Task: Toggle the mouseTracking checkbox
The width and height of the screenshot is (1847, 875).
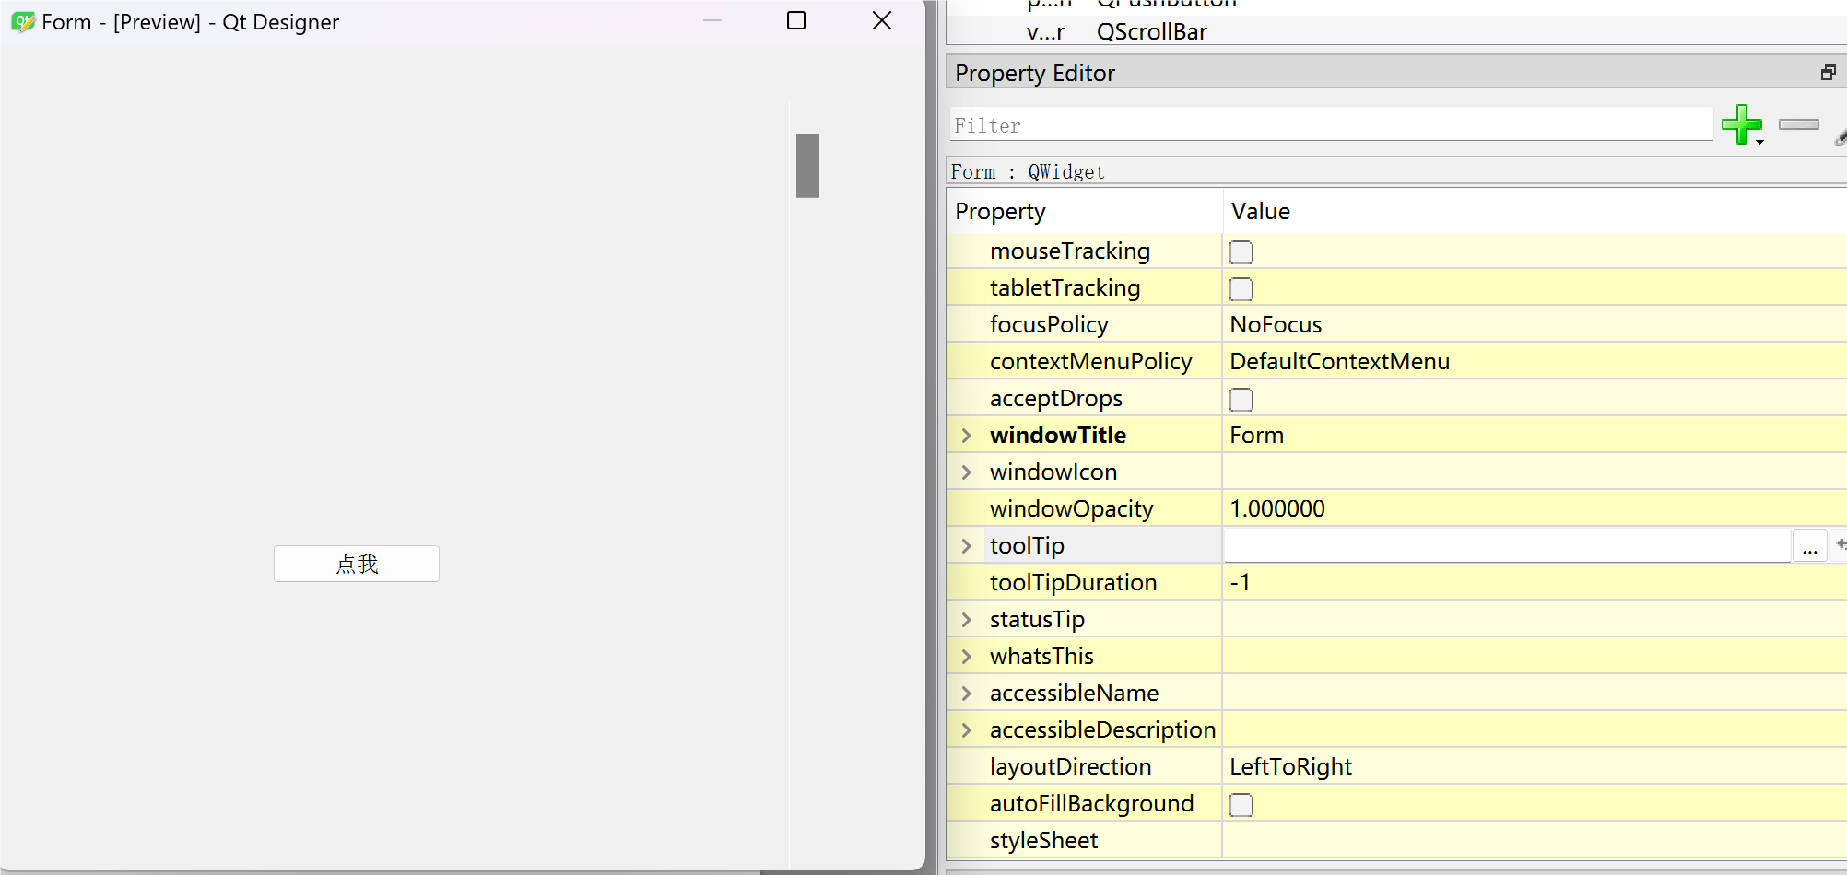Action: pyautogui.click(x=1241, y=252)
